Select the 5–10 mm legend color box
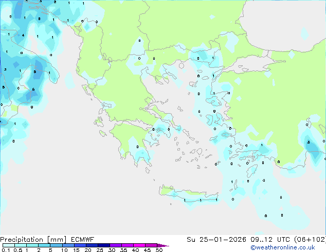The height and width of the screenshot is (252, 326). tap(57, 245)
